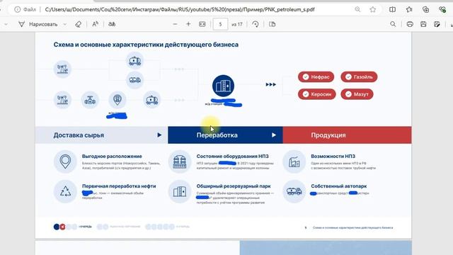Click the factory icon beside Возможности НПЗ
Screen dimensions: 453x255
tap(294, 161)
